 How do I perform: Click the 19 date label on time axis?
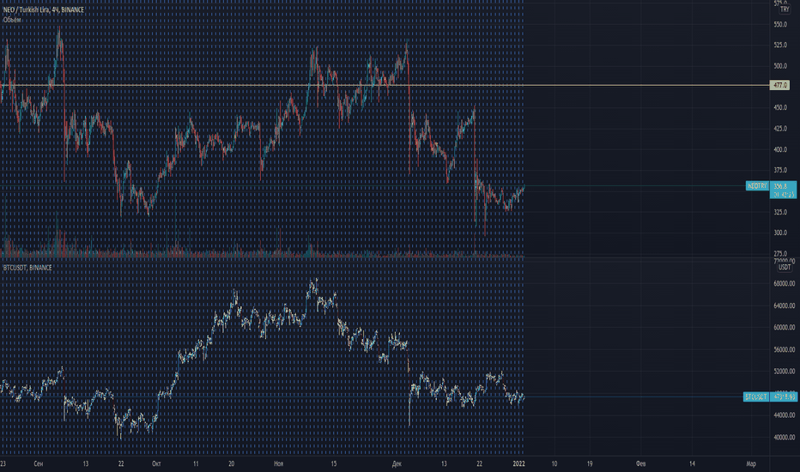pos(590,463)
